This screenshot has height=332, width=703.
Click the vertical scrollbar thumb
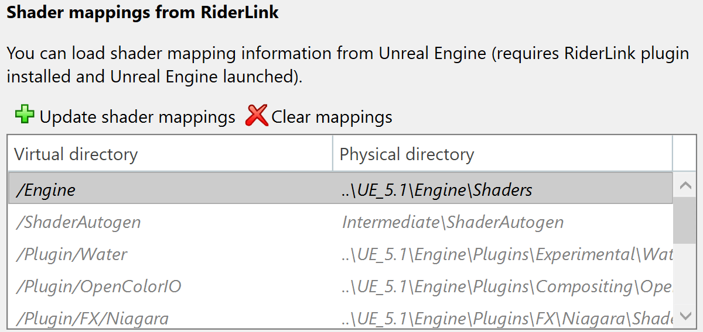(684, 220)
